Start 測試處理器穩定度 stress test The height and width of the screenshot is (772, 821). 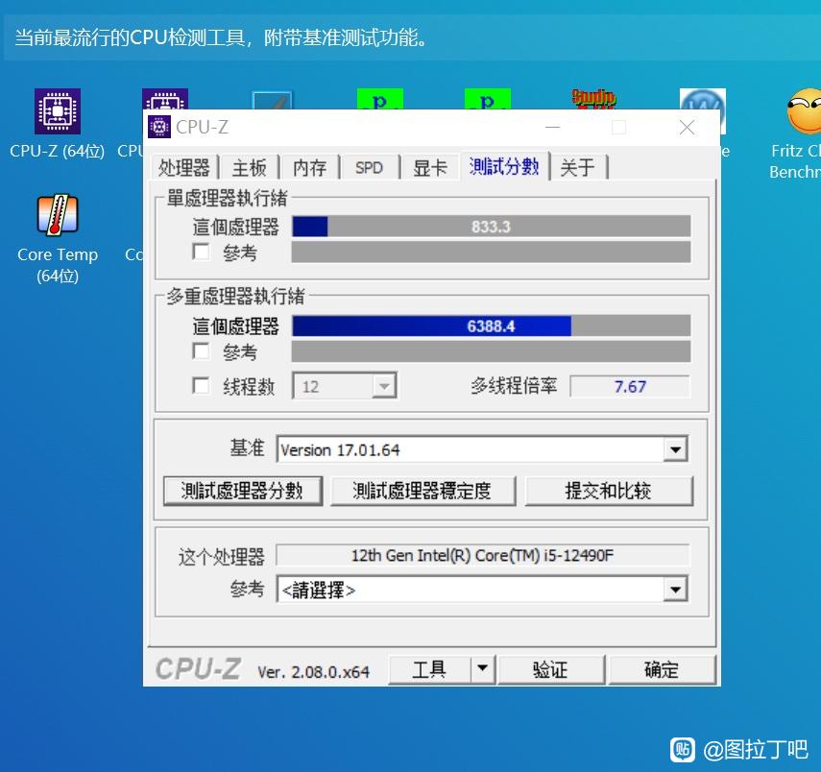[x=423, y=491]
